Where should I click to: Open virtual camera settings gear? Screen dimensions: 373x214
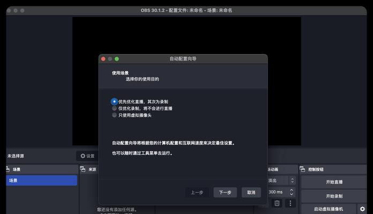coord(362,209)
